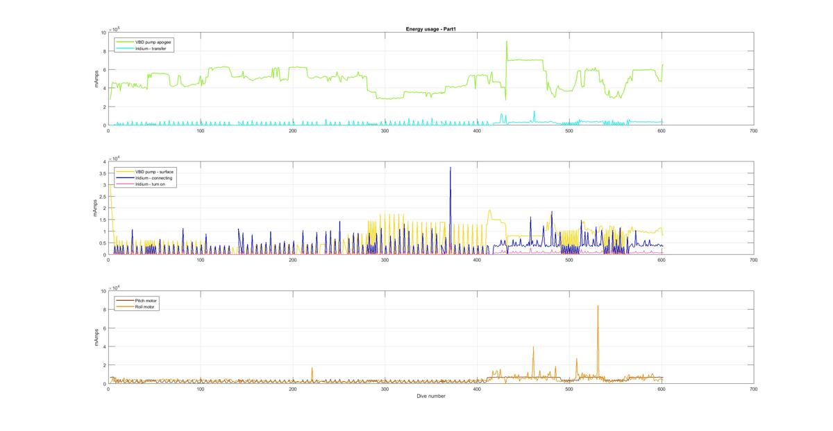Click cyan line sample in Iridium transfer legend
833x431 pixels.
[124, 49]
